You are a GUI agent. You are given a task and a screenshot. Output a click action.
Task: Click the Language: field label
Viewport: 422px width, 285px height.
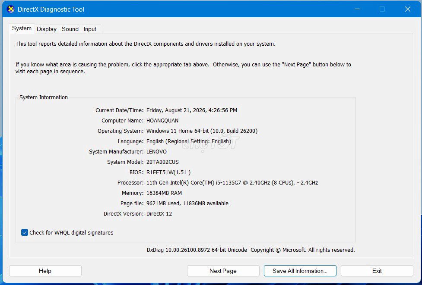(x=130, y=141)
